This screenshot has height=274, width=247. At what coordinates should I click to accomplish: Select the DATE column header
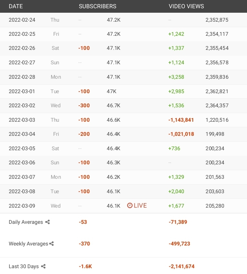click(x=16, y=6)
